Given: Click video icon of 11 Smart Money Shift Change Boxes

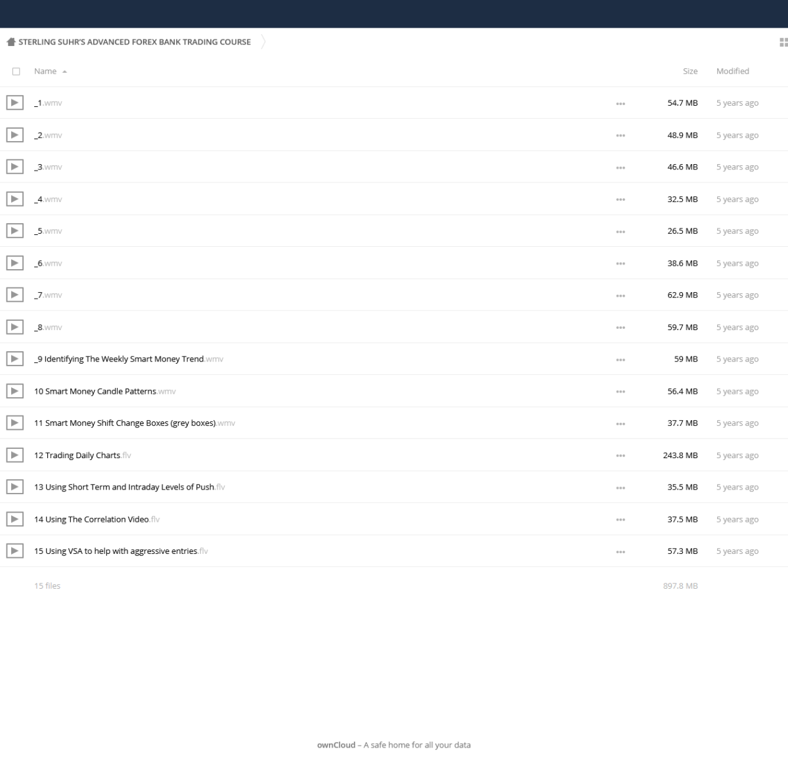Looking at the screenshot, I should pos(14,423).
